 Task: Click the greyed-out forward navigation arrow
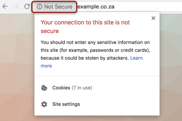tap(16, 7)
